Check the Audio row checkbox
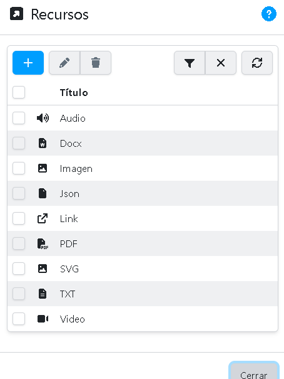The height and width of the screenshot is (379, 284). (19, 118)
